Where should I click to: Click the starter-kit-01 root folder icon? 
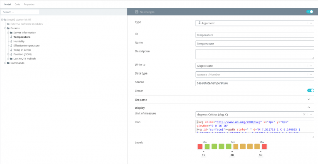tap(5, 19)
